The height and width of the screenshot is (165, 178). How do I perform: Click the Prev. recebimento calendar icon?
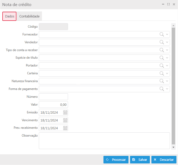65,128
